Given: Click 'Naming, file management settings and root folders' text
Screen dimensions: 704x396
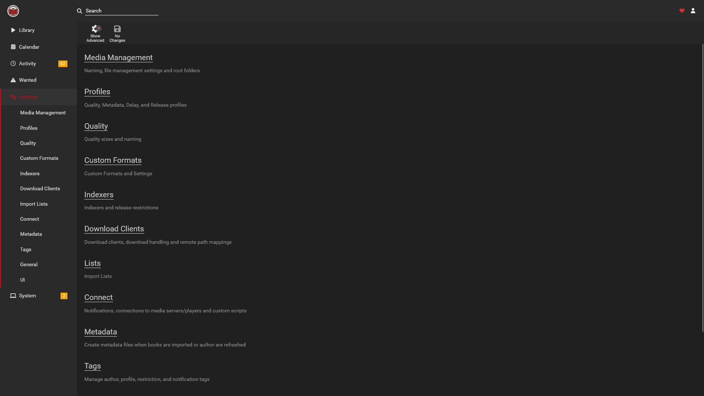Looking at the screenshot, I should (x=142, y=70).
